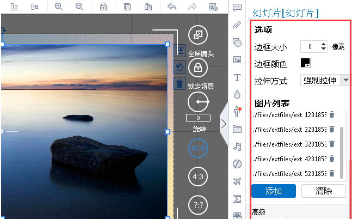Image resolution: width=352 pixels, height=219 pixels.
Task: Delete the frame with the canvas trash icon
Action: point(180,83)
